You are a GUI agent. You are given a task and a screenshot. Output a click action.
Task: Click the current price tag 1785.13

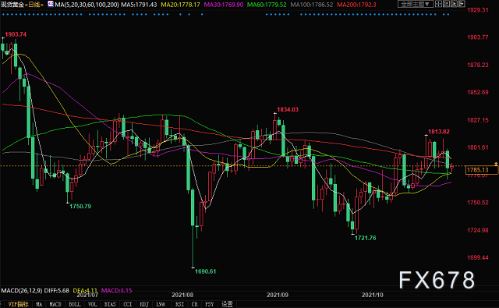481,170
